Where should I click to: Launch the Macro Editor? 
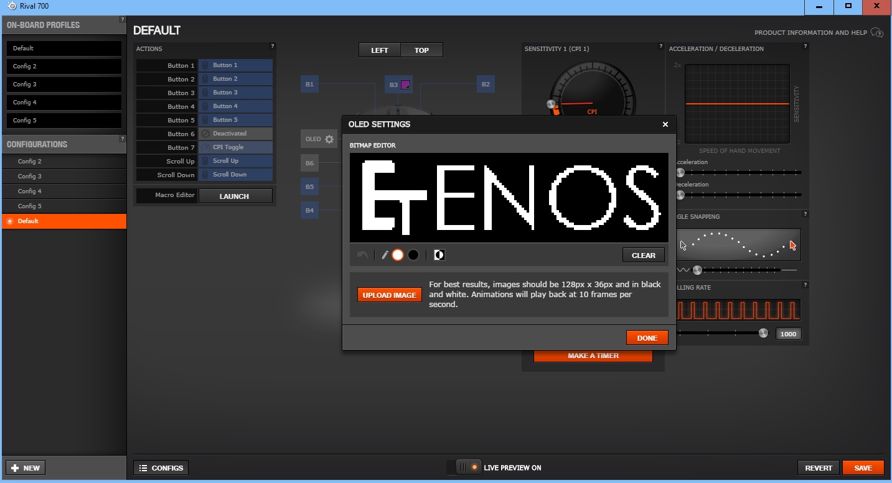(x=235, y=196)
